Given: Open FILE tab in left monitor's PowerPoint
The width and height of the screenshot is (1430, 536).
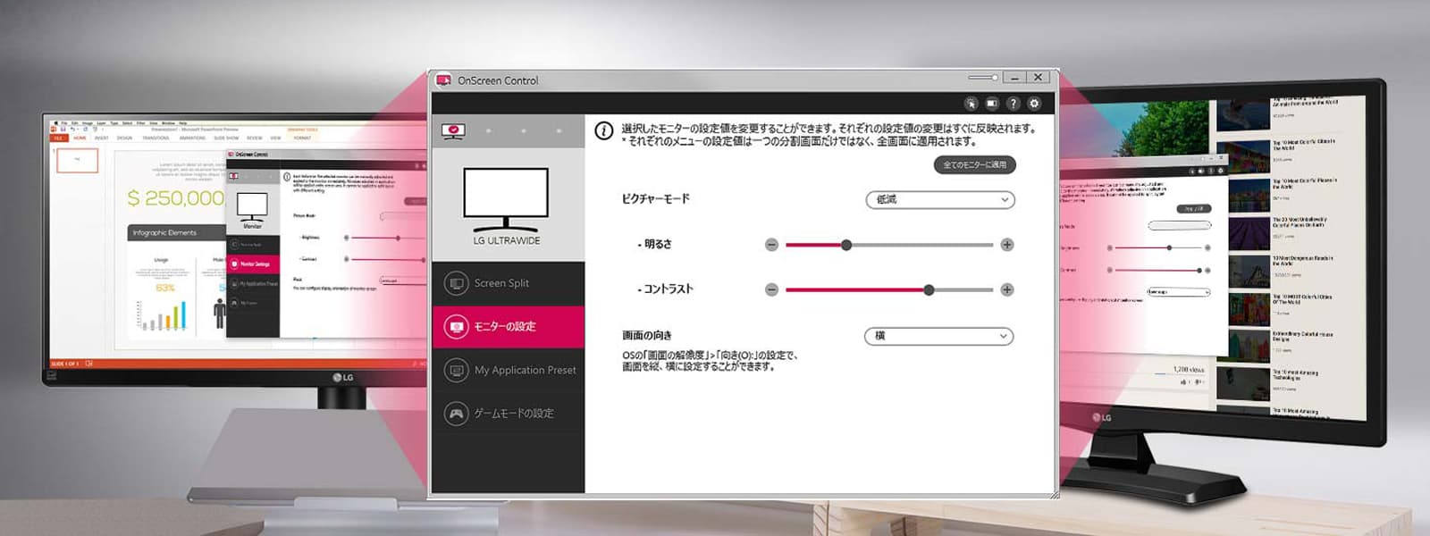Looking at the screenshot, I should [59, 138].
